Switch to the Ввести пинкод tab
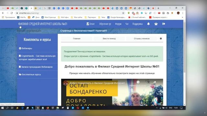Screen dimensions: 207x116 click(109, 39)
